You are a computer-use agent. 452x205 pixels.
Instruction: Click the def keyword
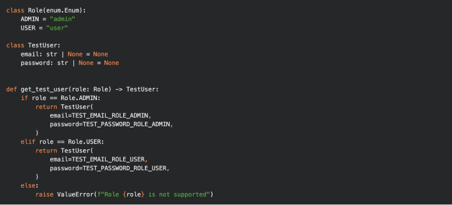pyautogui.click(x=12, y=89)
